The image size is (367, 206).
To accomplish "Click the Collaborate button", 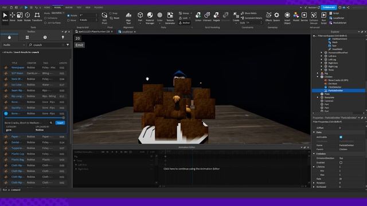I will (329, 7).
